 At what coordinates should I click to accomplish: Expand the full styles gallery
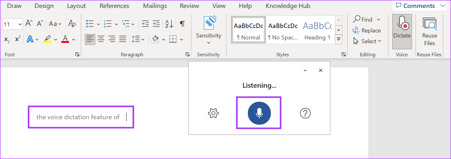[x=339, y=39]
